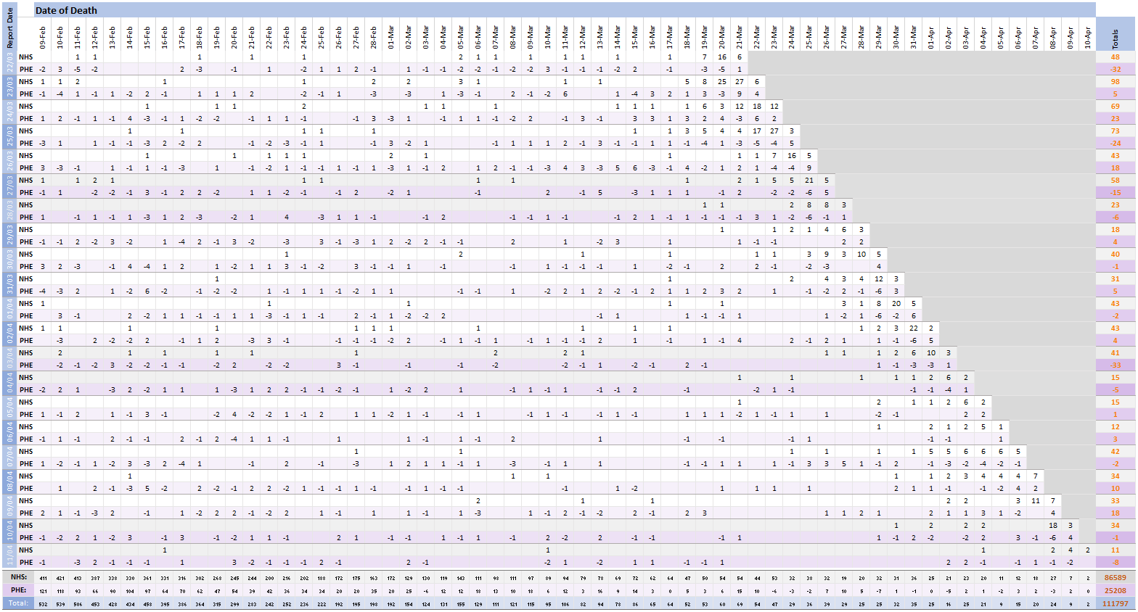Select the totals cell showing 73
Image resolution: width=1138 pixels, height=612 pixels.
(x=1116, y=131)
